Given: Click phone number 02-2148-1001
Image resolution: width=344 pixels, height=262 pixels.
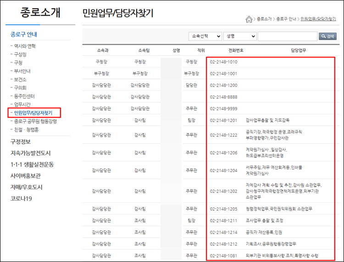Looking at the screenshot, I should (x=223, y=73).
